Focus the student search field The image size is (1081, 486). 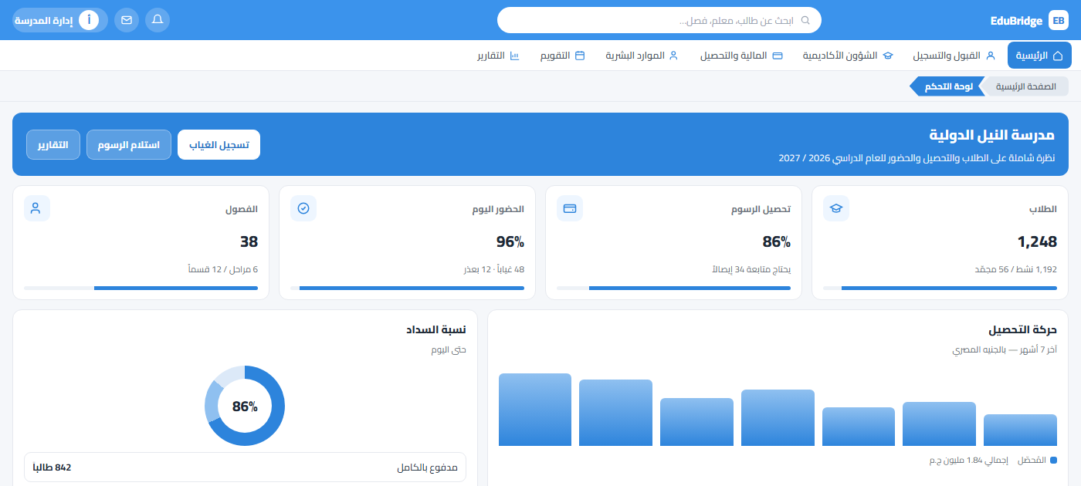click(x=659, y=20)
